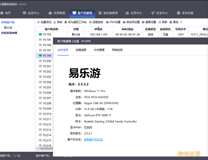Click the gamepad icon beside 资源管理
Viewport: 208px width, 160px height.
[x=50, y=13]
